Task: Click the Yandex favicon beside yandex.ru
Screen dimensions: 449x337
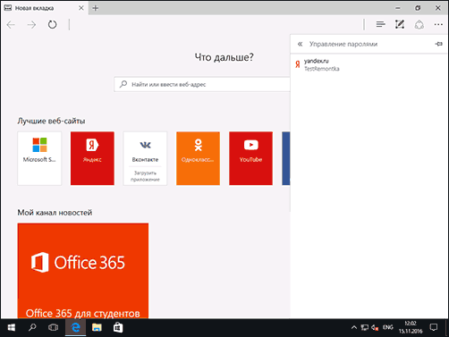Action: coord(298,64)
